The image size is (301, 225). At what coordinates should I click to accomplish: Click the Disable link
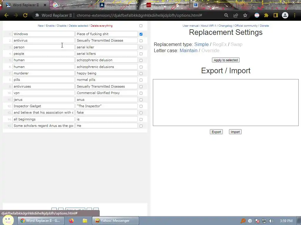[x=62, y=26]
